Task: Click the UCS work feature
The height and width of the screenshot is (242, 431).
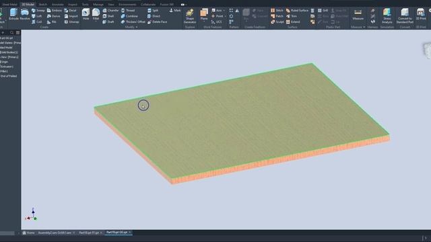Action: coord(216,22)
